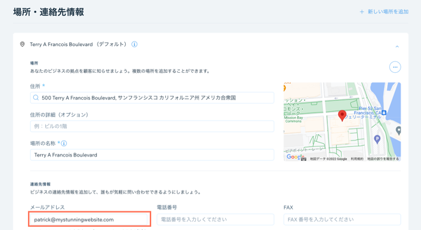Click the 場所の名称 input field
The height and width of the screenshot is (230, 421).
(x=152, y=155)
